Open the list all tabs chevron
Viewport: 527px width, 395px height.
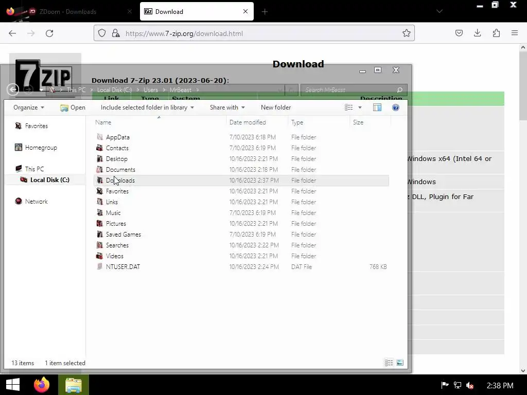point(440,11)
